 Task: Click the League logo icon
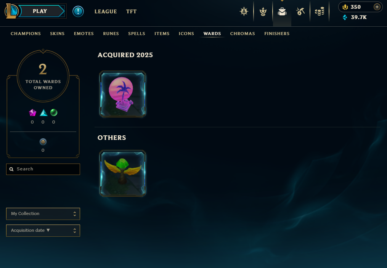point(11,11)
